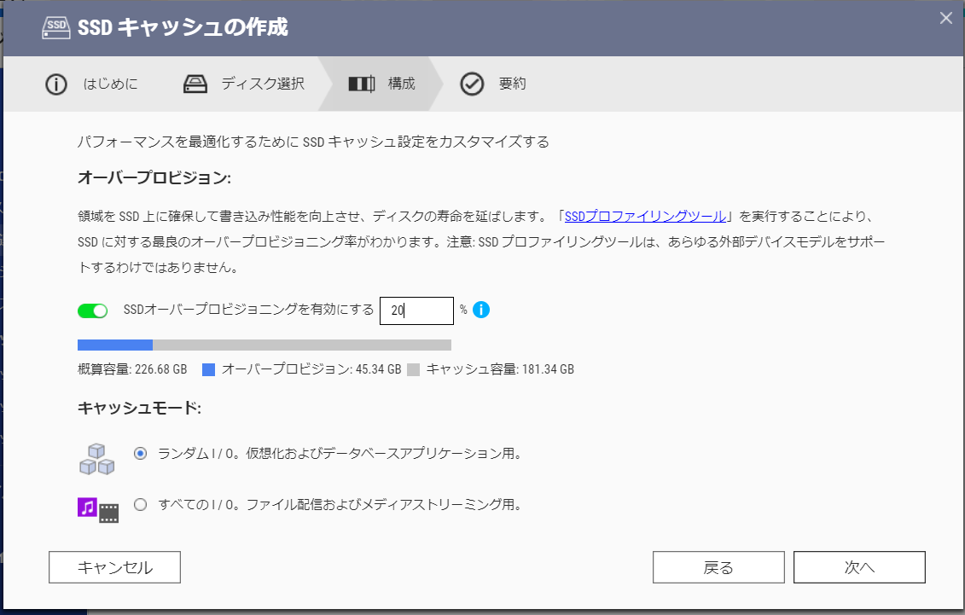Click the checkmark circle icon beside 要約
Image resolution: width=965 pixels, height=615 pixels.
tap(472, 84)
